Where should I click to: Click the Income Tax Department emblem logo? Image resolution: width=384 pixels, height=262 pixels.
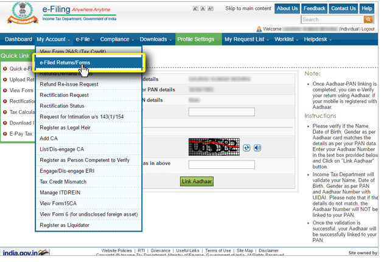pos(23,13)
